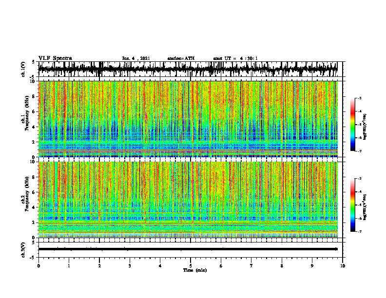Click time axis tick label 5
Image resolution: width=386 pixels, height=298 pixels.
point(191,266)
